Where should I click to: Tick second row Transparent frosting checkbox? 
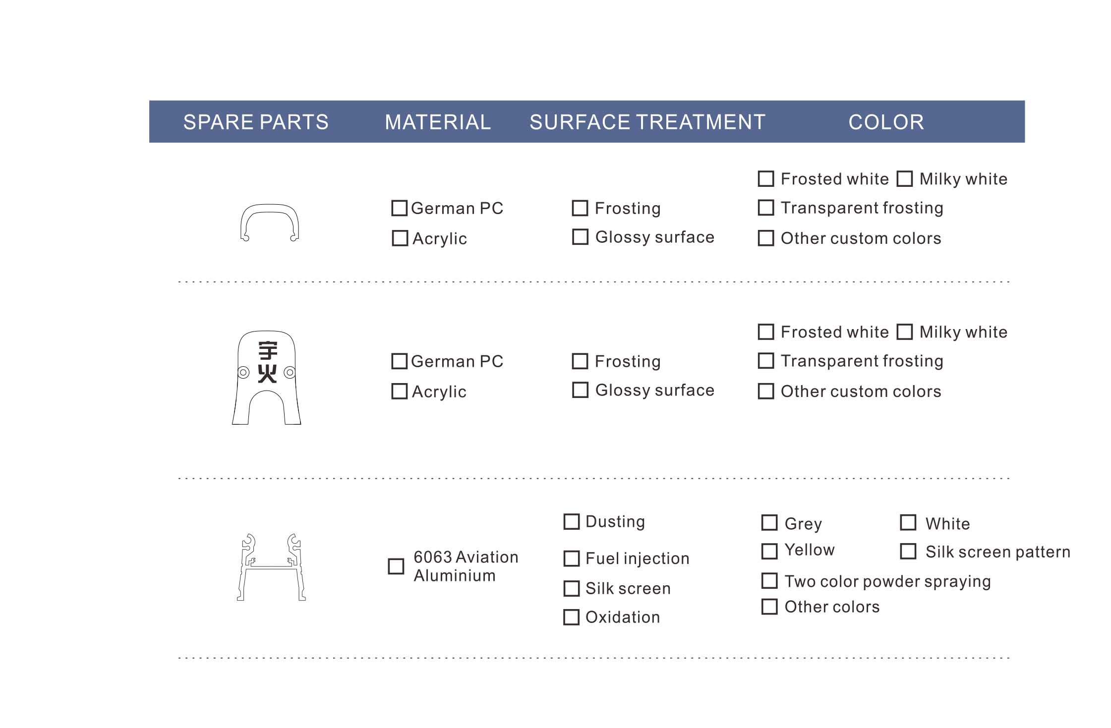[x=765, y=361]
